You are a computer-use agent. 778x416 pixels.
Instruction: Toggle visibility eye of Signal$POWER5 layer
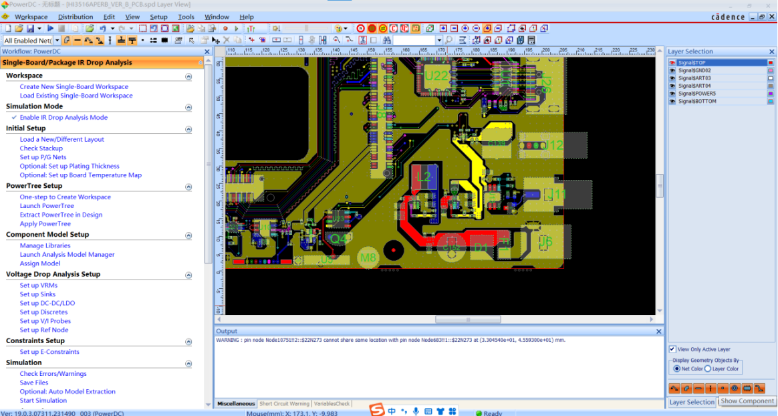pyautogui.click(x=672, y=94)
